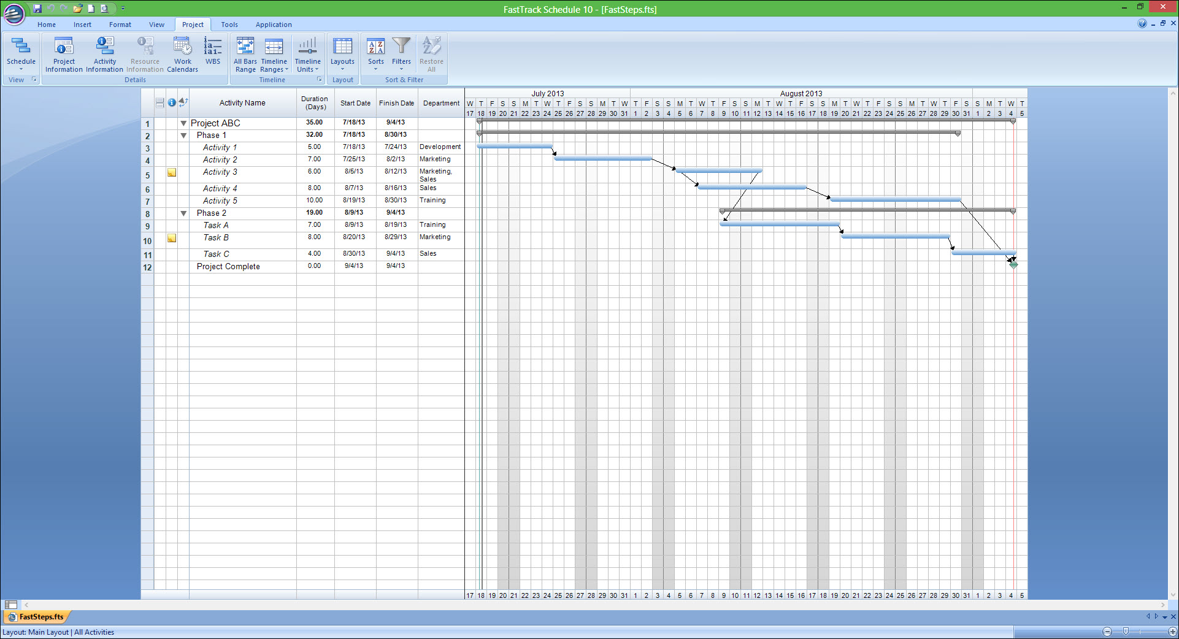Click the zoom slider handle
Screen dimensions: 1179x639
[1126, 632]
